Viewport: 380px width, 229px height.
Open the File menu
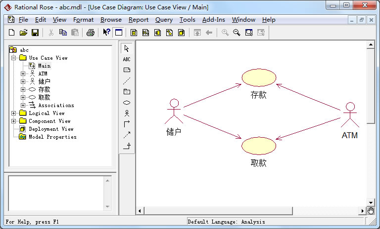pos(23,20)
